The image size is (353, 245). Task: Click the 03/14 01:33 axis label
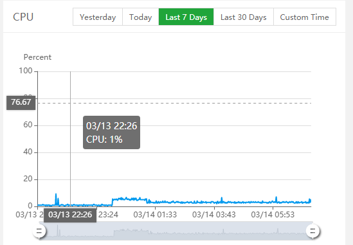(155, 215)
